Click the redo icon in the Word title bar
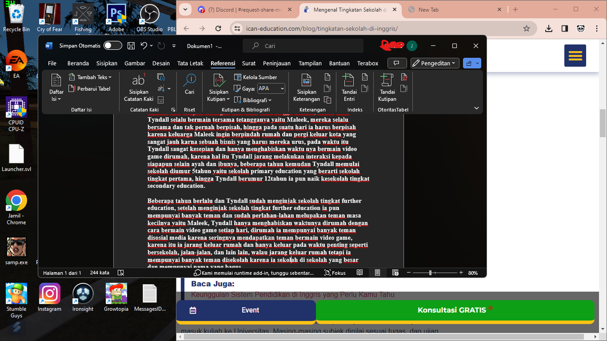The width and height of the screenshot is (607, 341). tap(161, 46)
